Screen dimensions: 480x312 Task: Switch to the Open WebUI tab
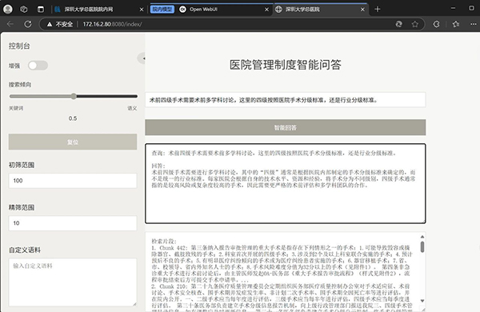pyautogui.click(x=203, y=10)
